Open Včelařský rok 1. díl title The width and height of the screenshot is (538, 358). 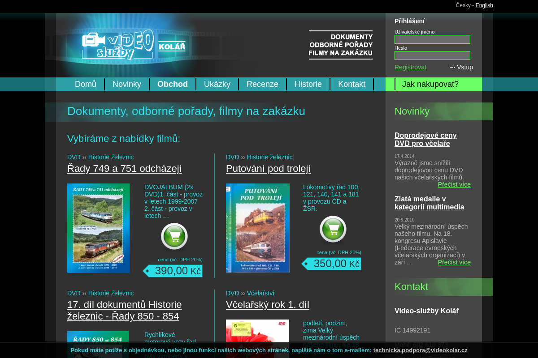click(x=268, y=305)
